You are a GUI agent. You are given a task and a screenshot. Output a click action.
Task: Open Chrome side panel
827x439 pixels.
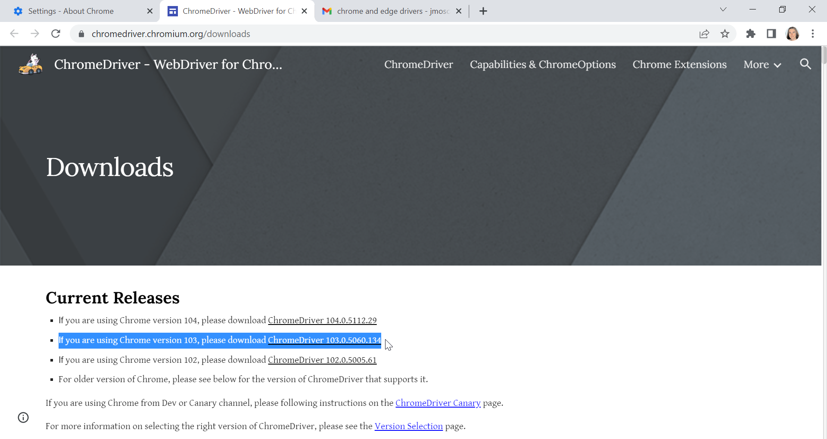pyautogui.click(x=771, y=34)
